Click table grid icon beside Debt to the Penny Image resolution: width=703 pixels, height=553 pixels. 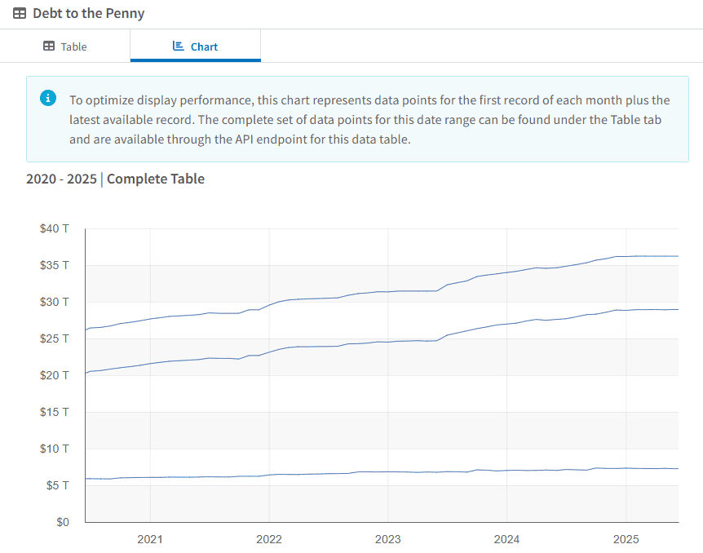[x=20, y=14]
